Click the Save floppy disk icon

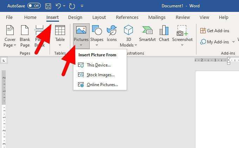pyautogui.click(x=48, y=6)
